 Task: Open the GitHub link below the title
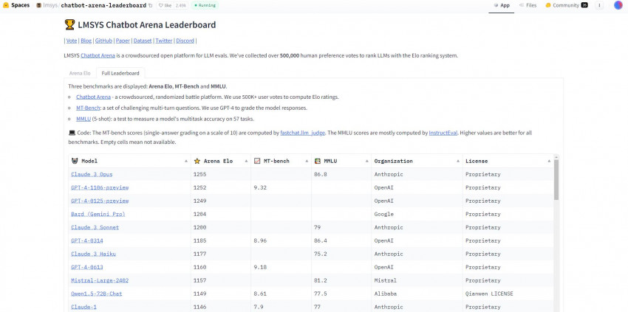pos(103,41)
